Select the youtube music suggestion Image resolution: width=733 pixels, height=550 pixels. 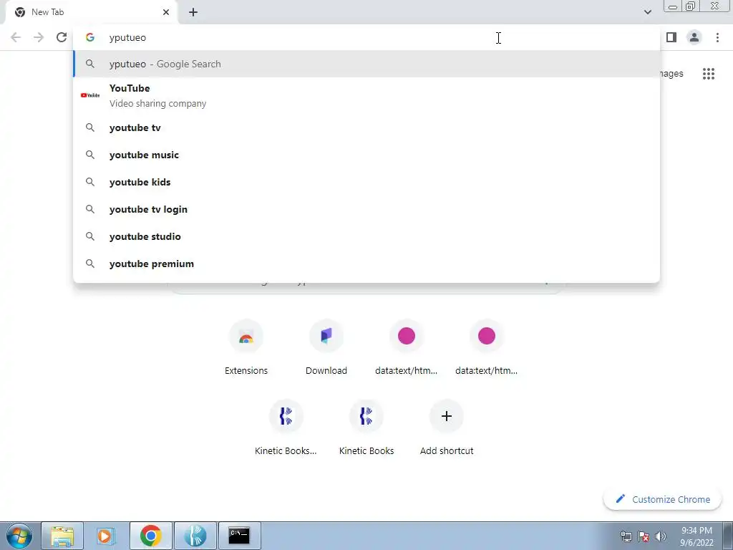(x=366, y=155)
